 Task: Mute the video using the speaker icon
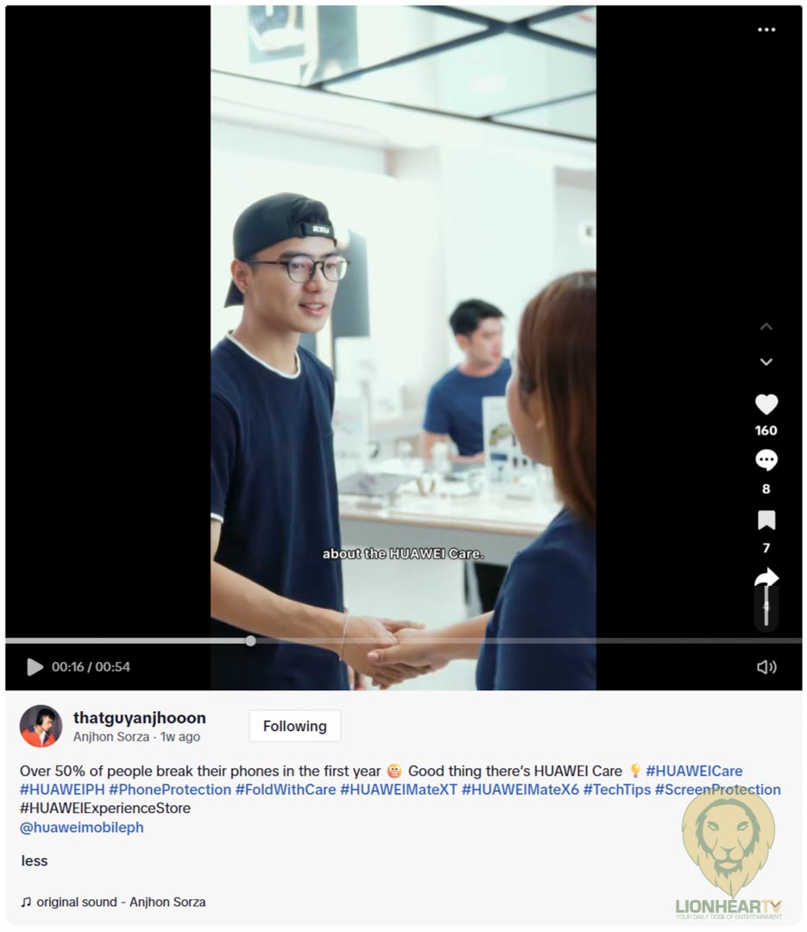(766, 667)
